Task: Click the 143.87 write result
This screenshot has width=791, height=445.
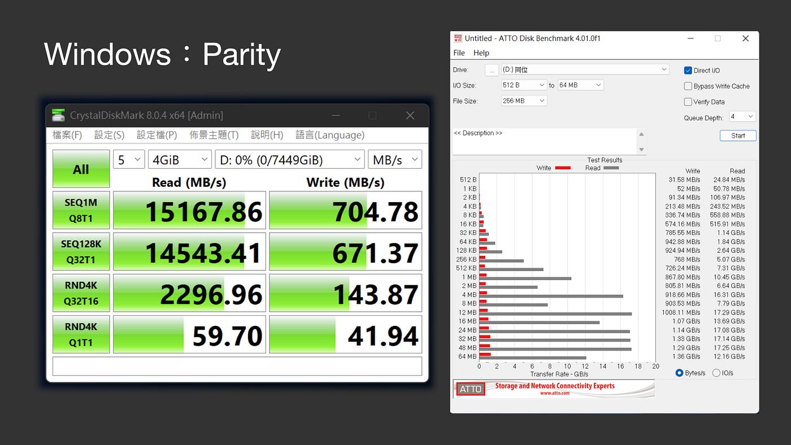Action: 345,293
